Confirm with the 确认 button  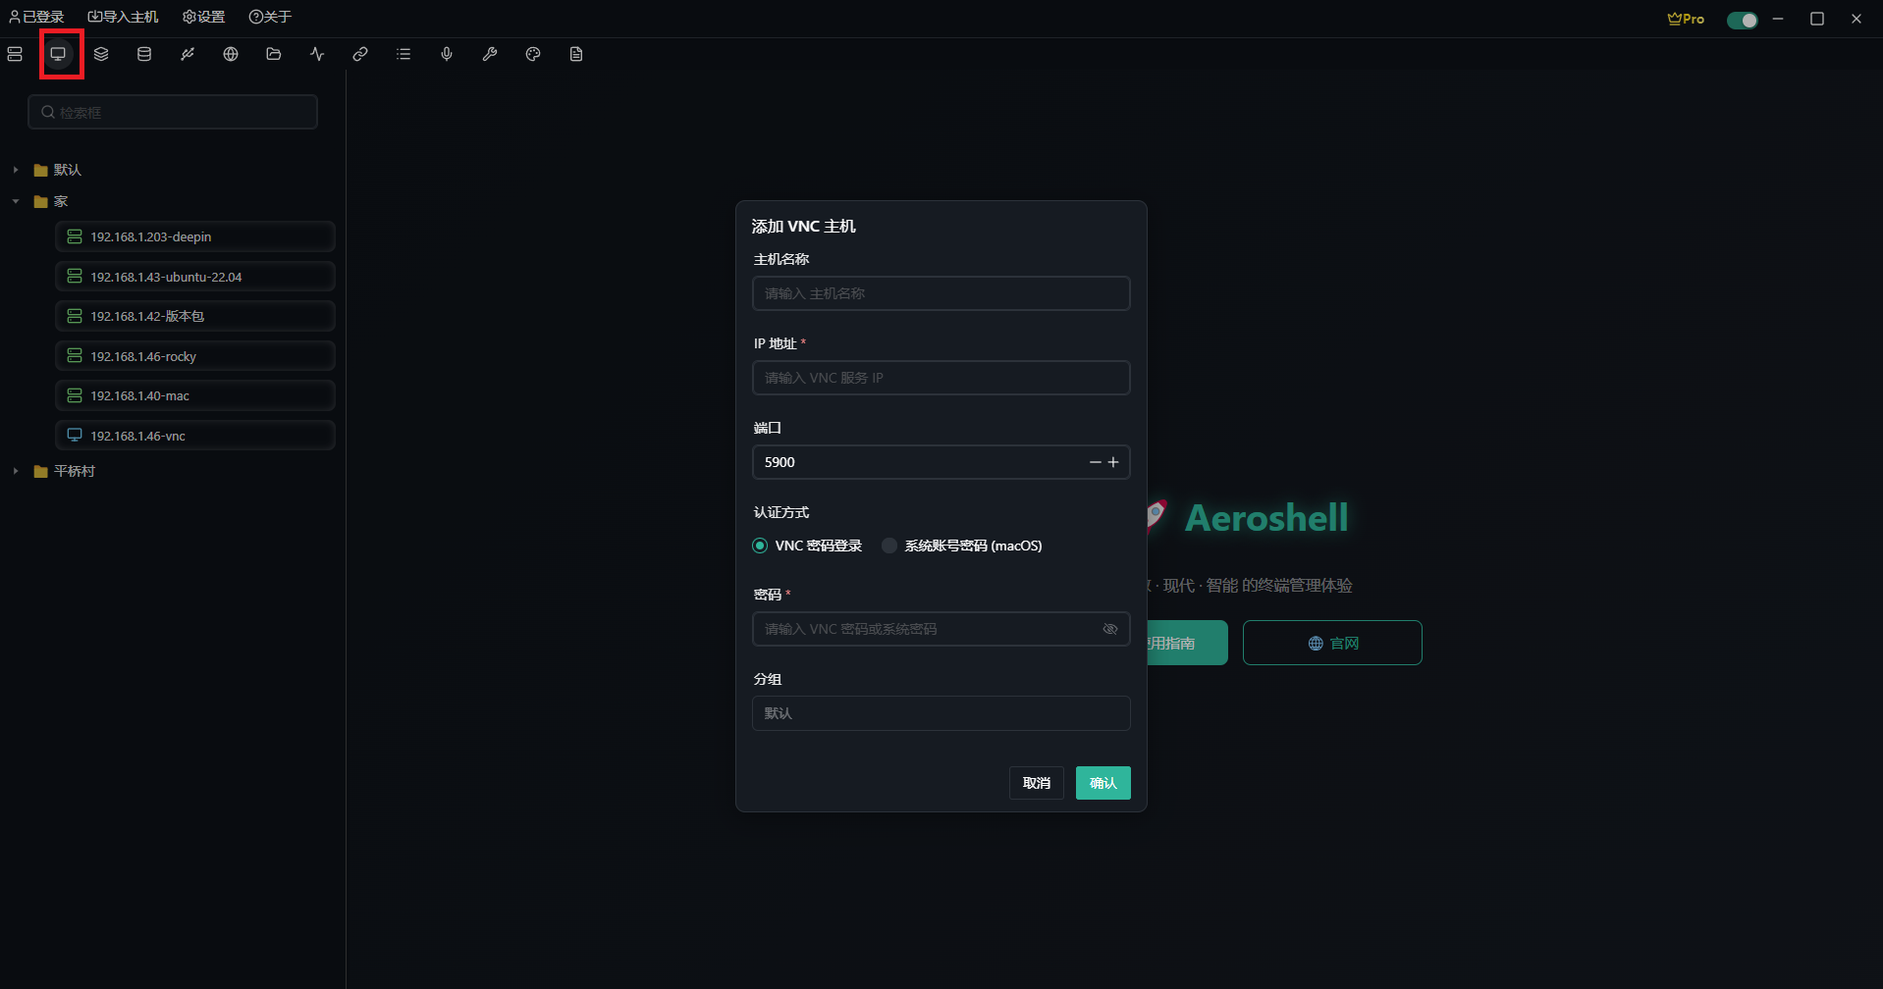[1103, 783]
